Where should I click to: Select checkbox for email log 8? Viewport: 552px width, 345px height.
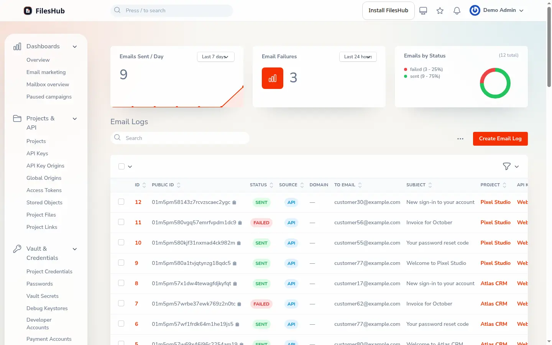121,283
